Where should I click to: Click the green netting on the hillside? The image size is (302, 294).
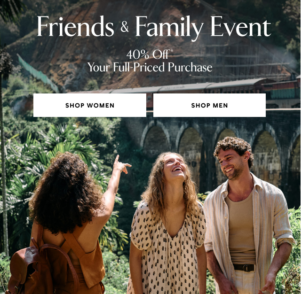coord(38,73)
